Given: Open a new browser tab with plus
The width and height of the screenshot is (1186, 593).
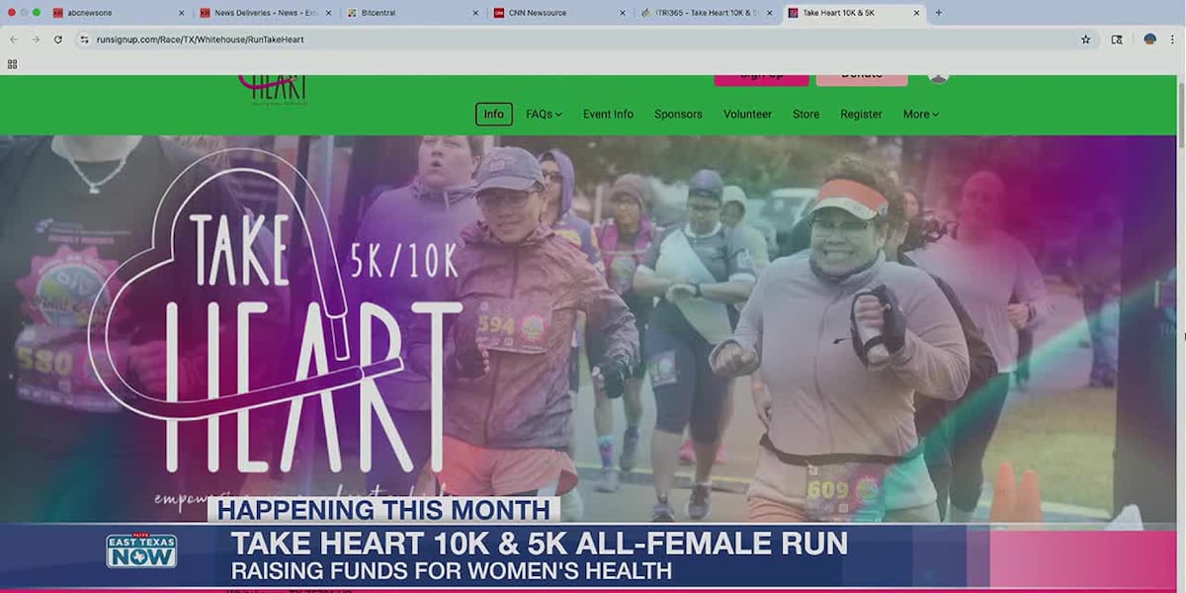Looking at the screenshot, I should [x=938, y=13].
